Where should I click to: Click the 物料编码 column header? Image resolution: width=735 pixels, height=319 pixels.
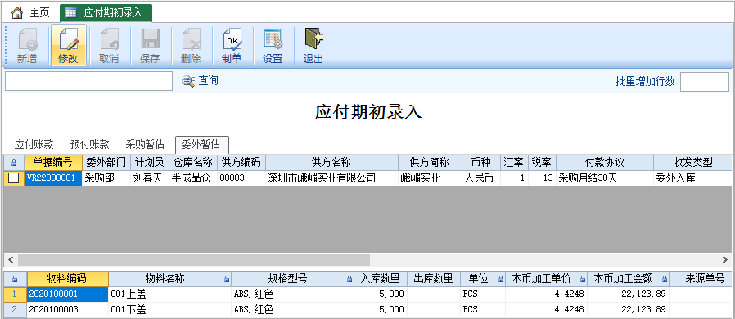pyautogui.click(x=67, y=279)
